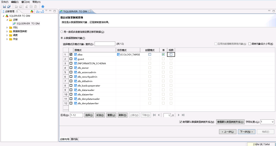Viewport: 276px width, 146px height.
Task: Click the new project colored-balls icon
Action: coord(32,12)
